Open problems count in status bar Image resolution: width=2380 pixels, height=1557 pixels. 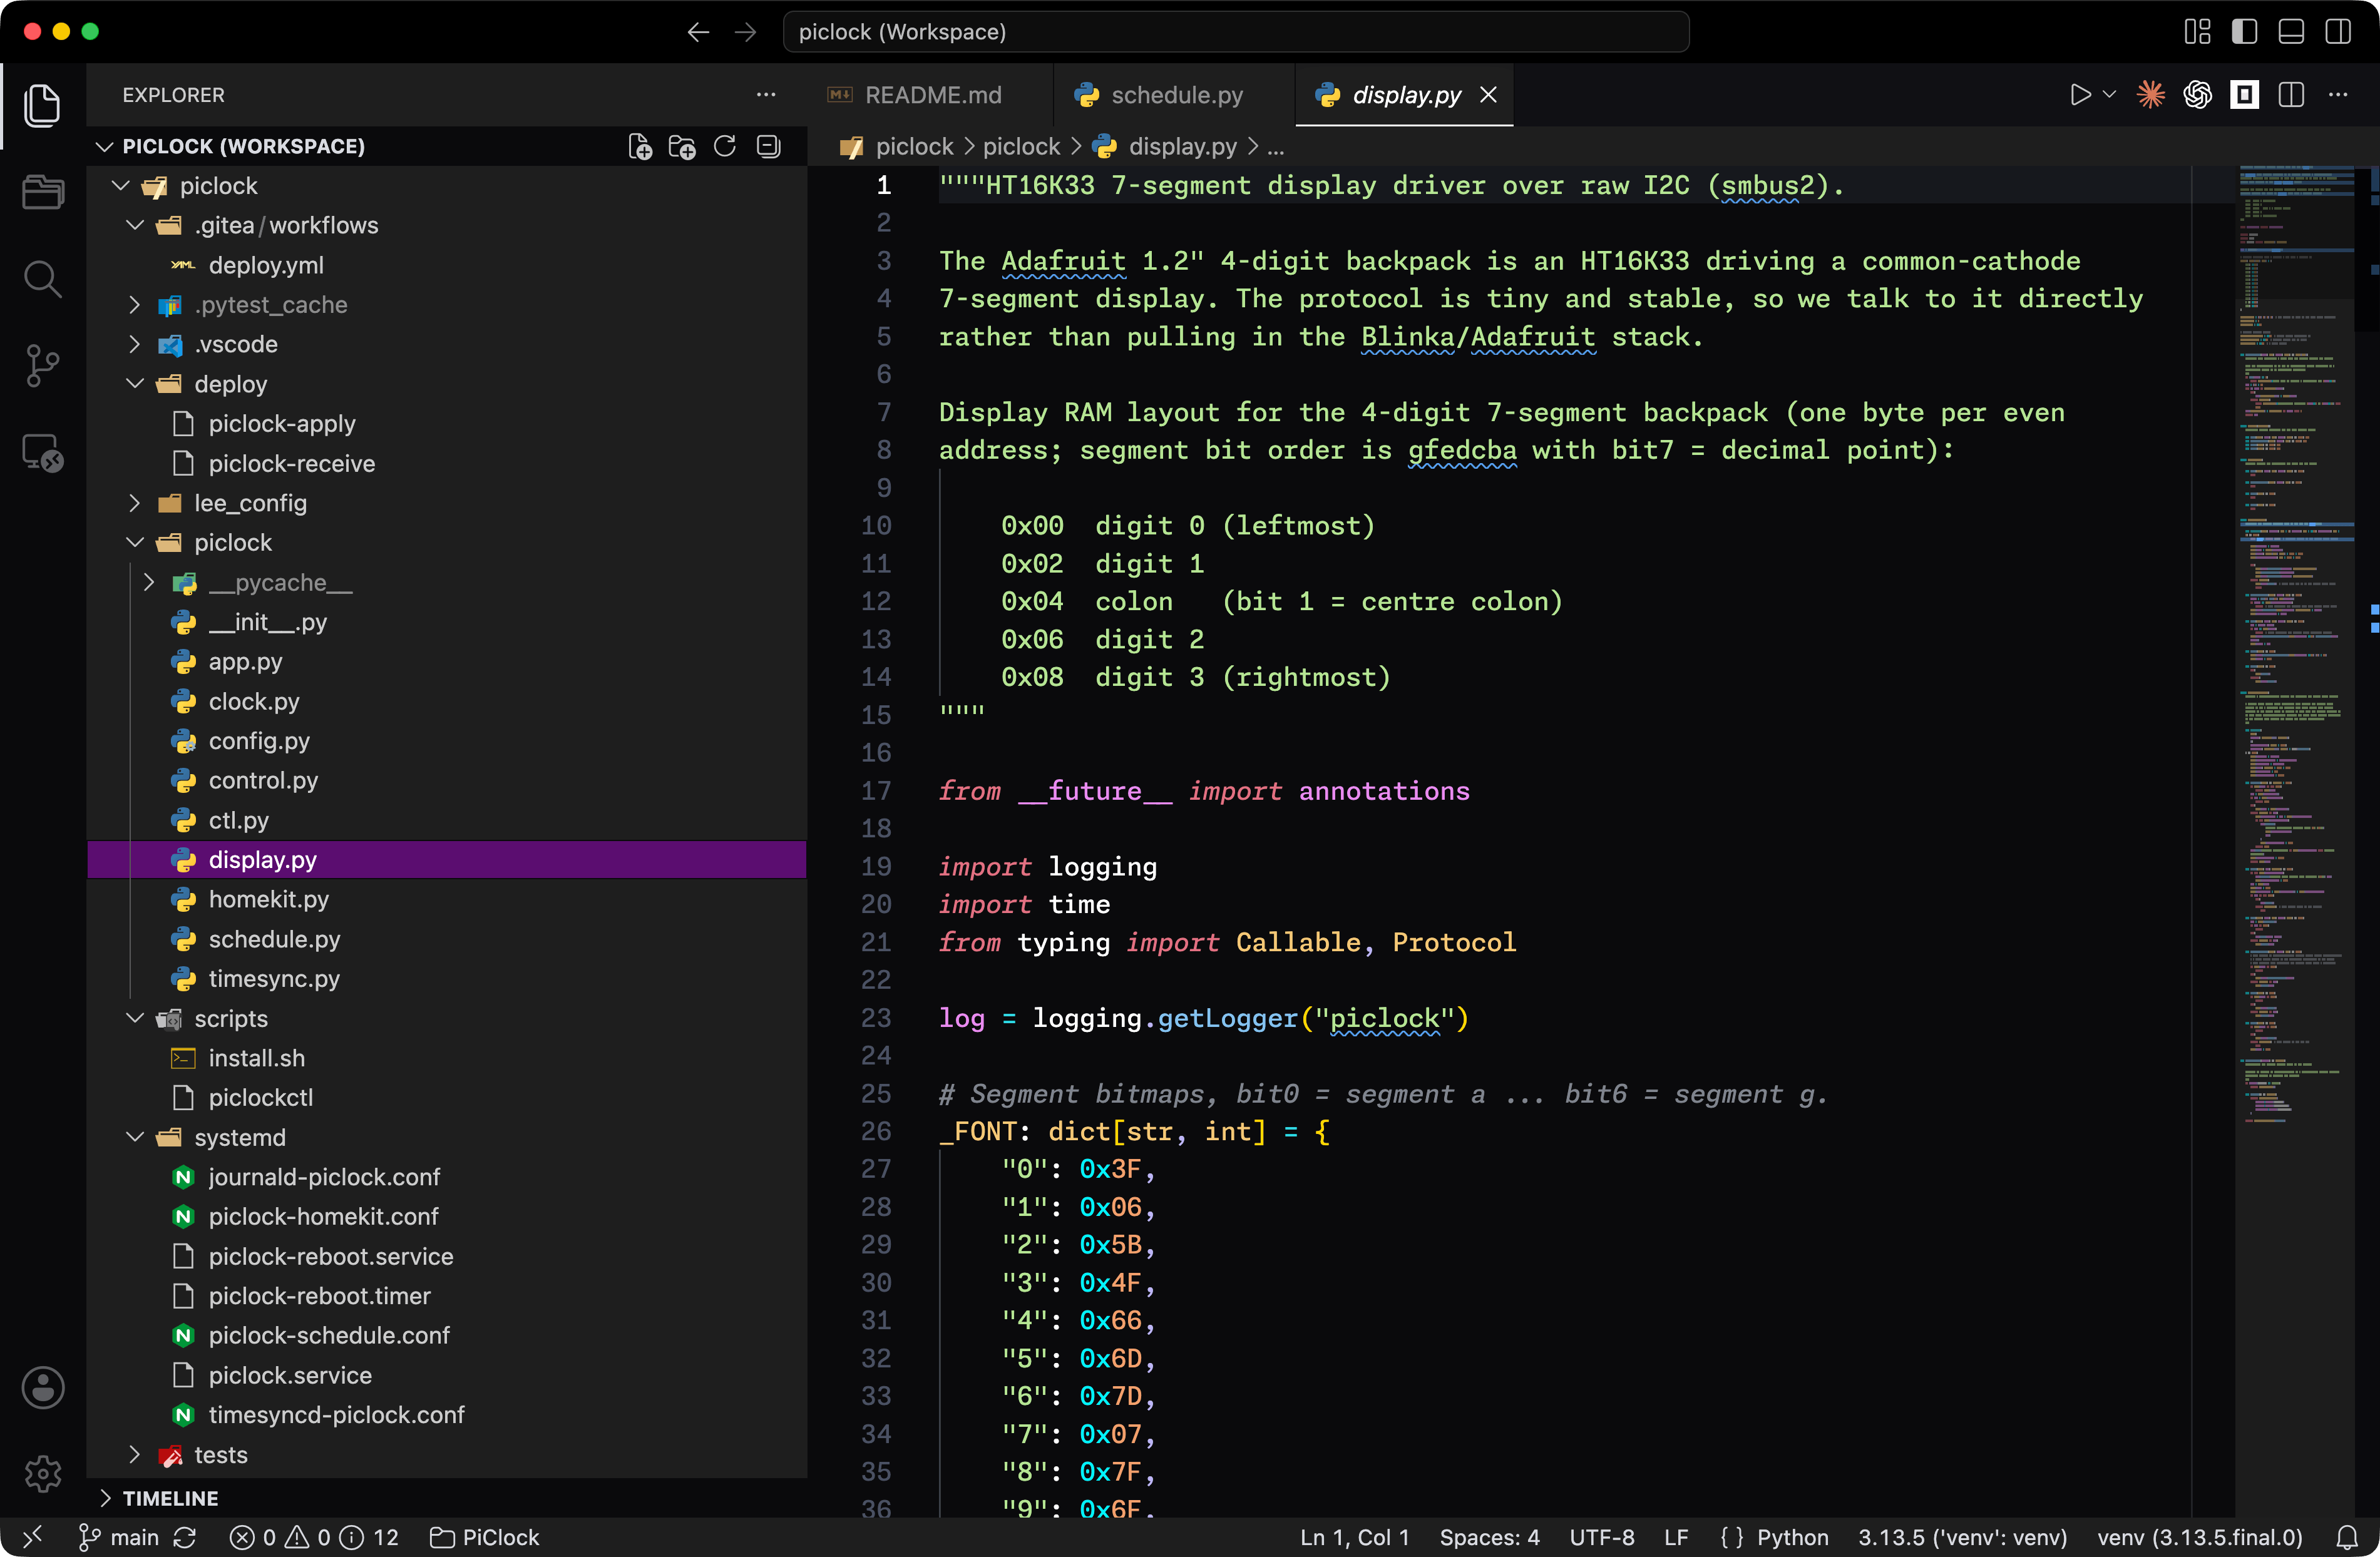tap(314, 1537)
